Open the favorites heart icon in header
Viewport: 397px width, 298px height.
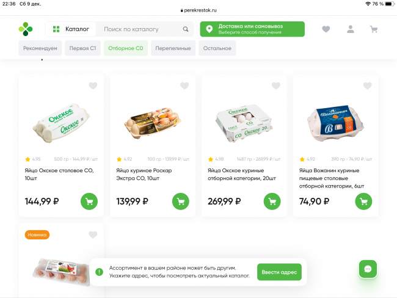tap(326, 29)
